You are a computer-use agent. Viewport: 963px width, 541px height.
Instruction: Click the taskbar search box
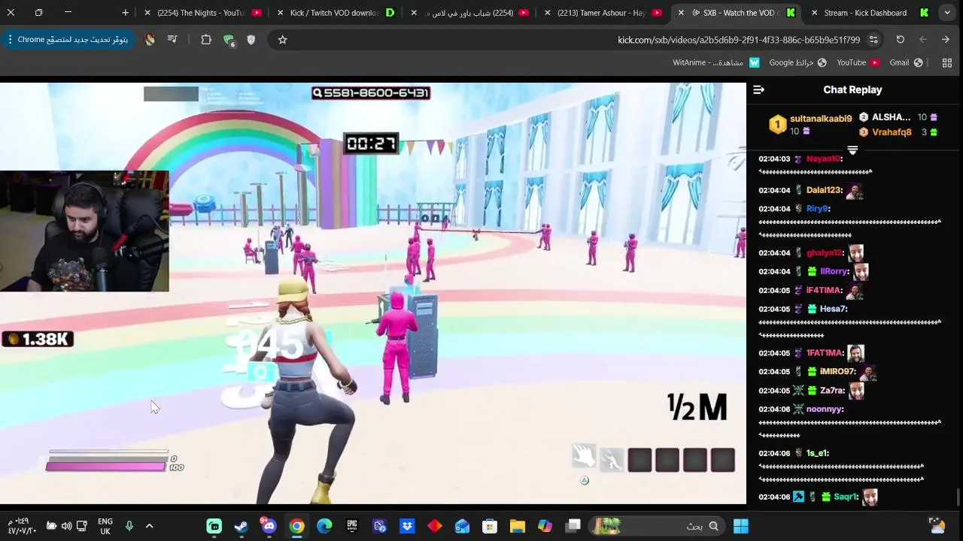659,526
